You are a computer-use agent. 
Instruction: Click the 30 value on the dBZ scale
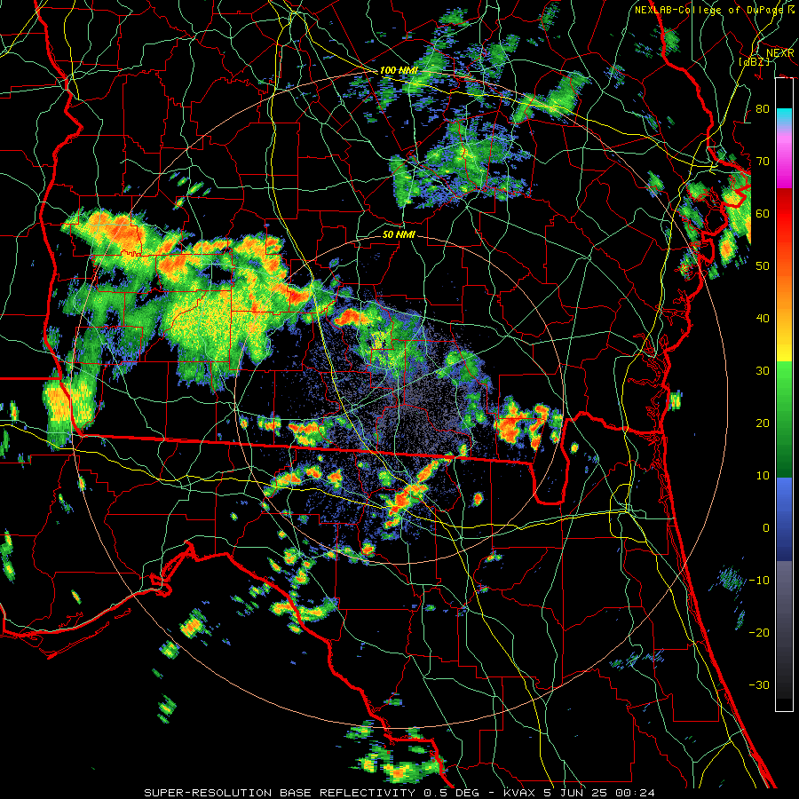point(763,370)
